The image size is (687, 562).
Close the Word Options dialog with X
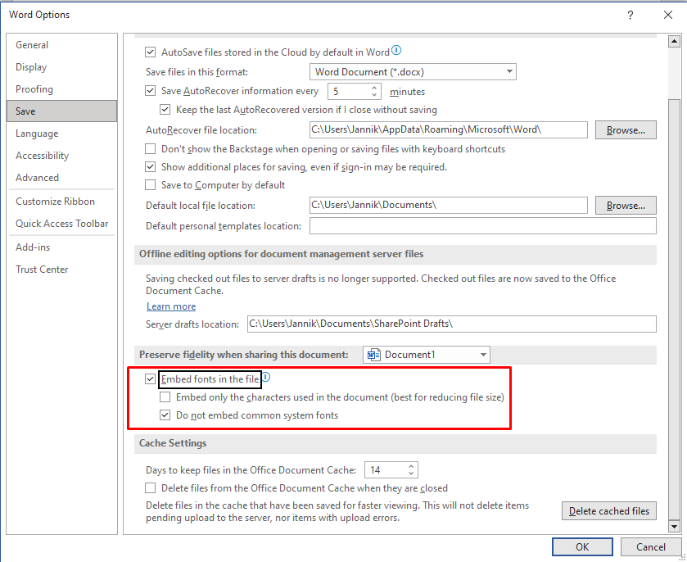coord(667,15)
